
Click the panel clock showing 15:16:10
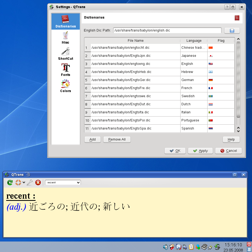(x=233, y=245)
